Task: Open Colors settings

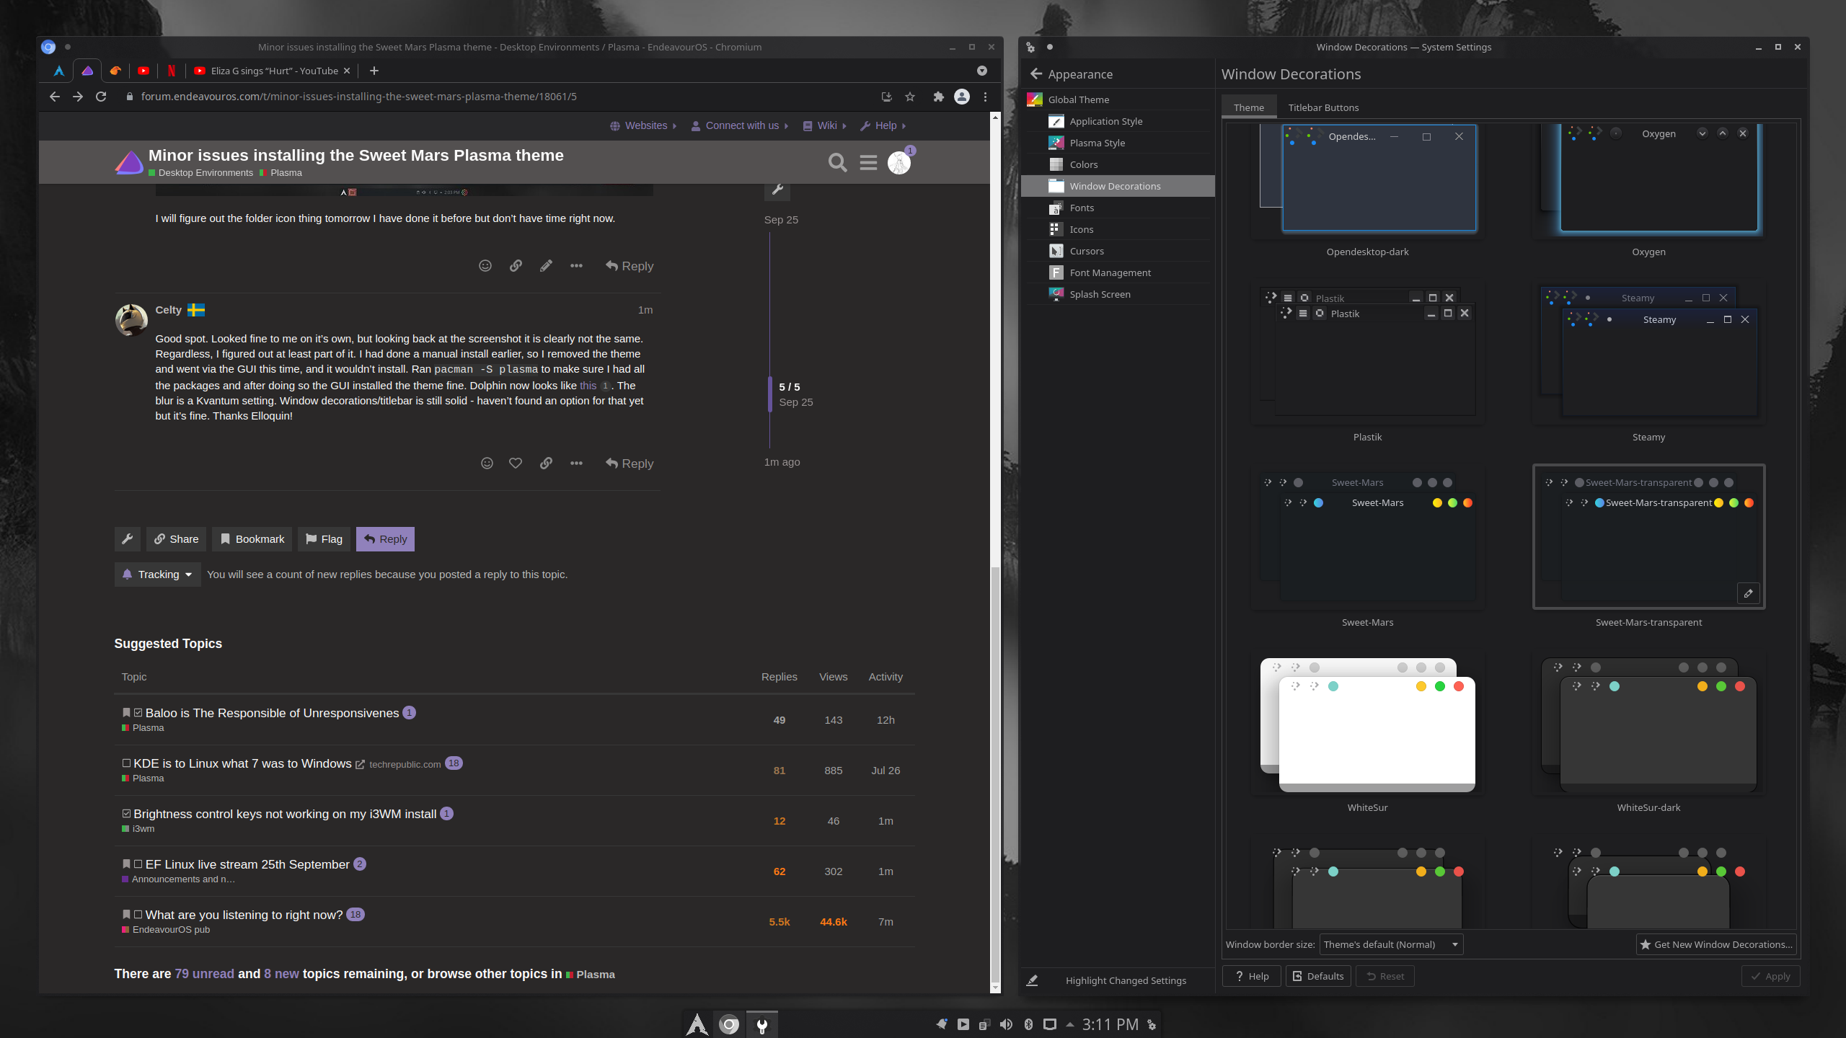Action: pos(1118,164)
